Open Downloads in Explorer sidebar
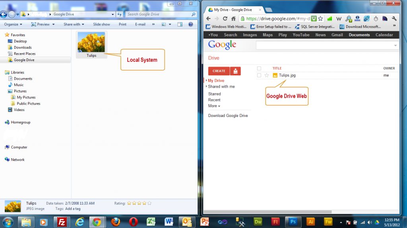Screen dimensions: 407x228 point(23,48)
